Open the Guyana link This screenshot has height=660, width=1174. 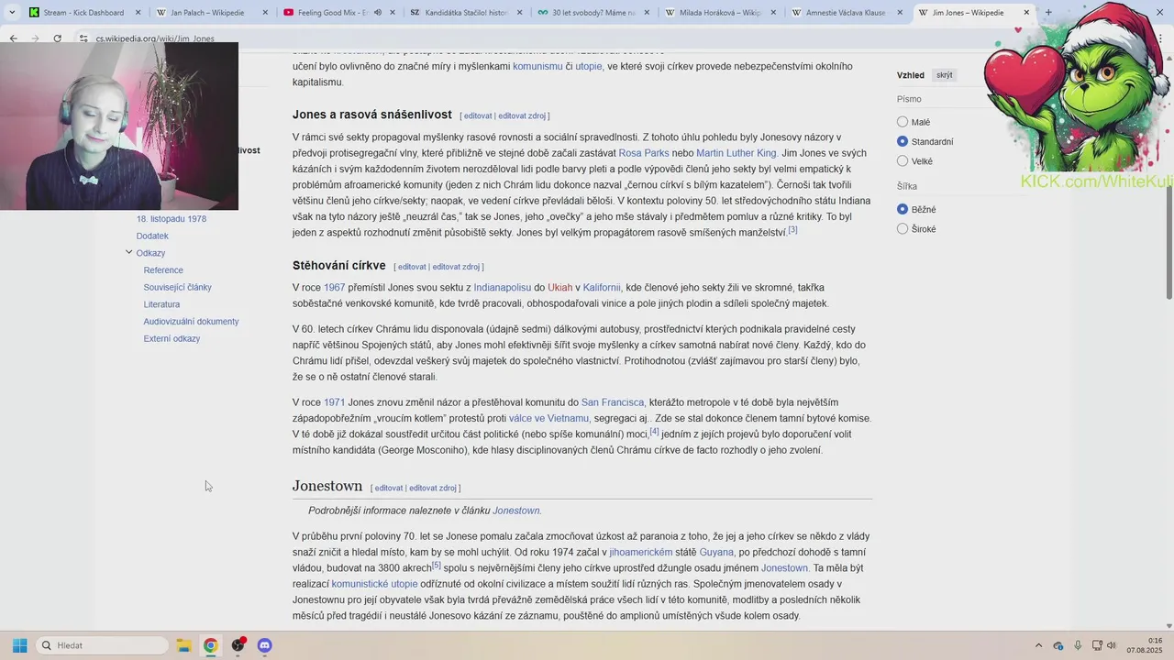pyautogui.click(x=716, y=552)
